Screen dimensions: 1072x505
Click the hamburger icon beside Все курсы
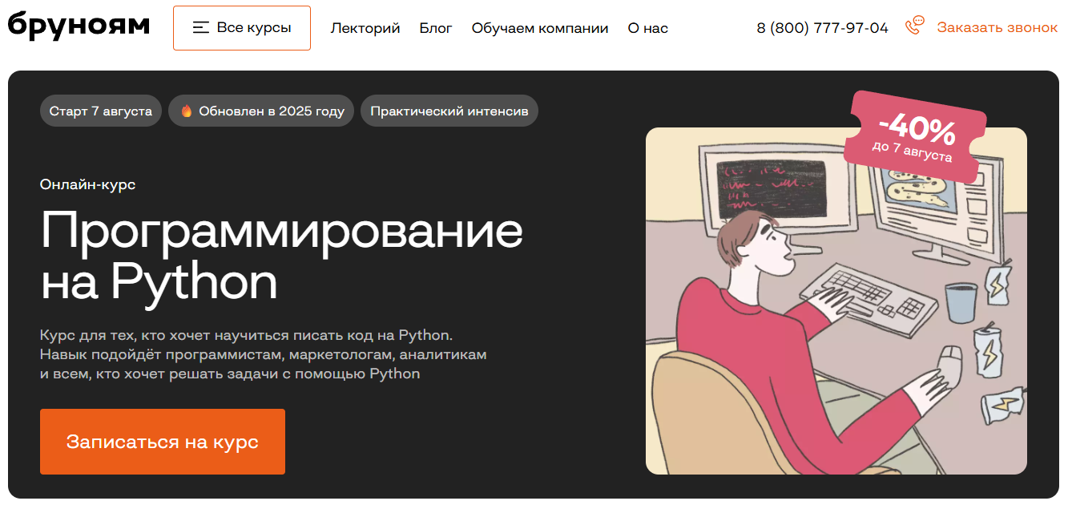200,28
